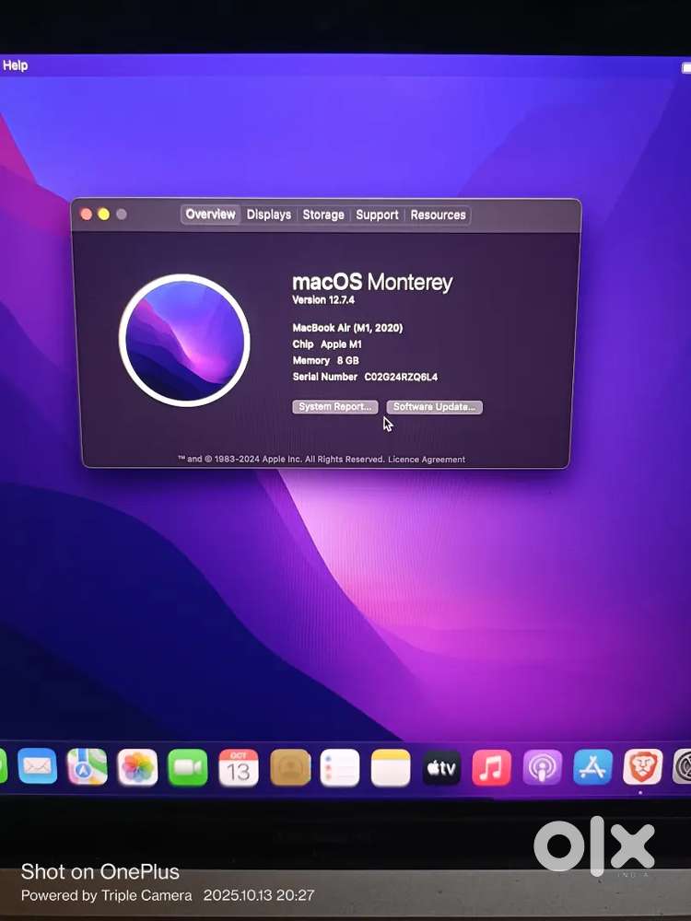
Task: Launch the Apple TV app
Action: coord(441,767)
